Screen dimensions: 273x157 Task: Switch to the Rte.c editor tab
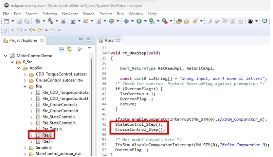pyautogui.click(x=109, y=40)
